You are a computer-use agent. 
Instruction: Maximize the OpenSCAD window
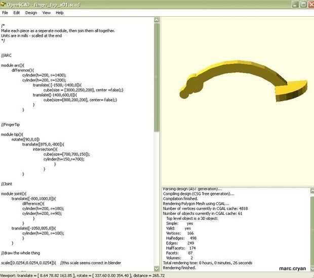(x=303, y=4)
